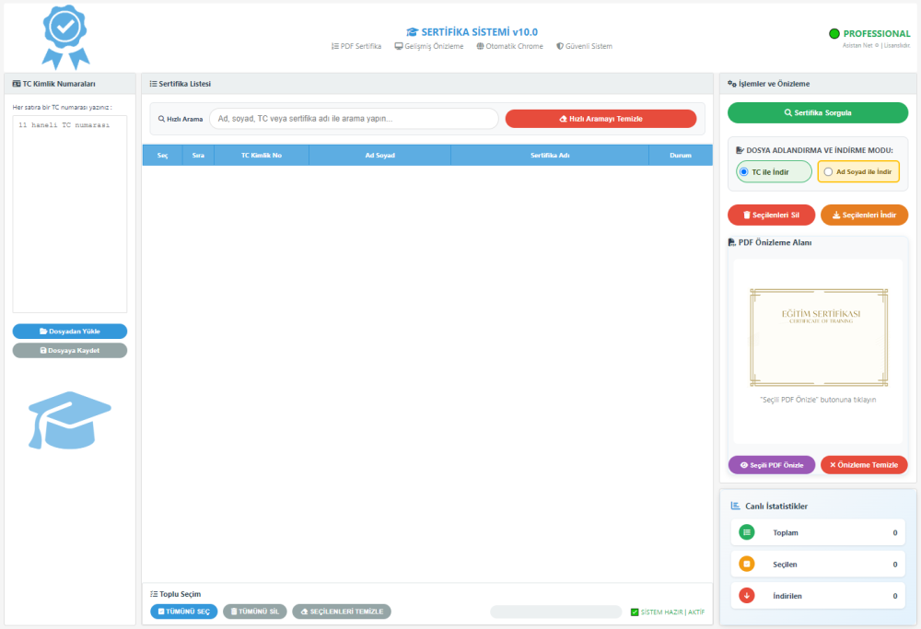Click the graduation cap icon beside the title
The height and width of the screenshot is (629, 921).
[x=412, y=32]
